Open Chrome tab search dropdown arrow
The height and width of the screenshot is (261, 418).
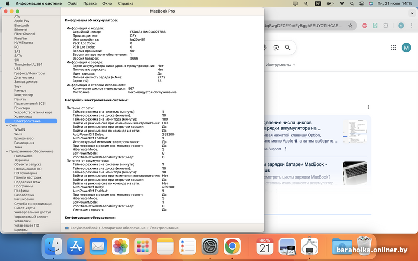[412, 13]
